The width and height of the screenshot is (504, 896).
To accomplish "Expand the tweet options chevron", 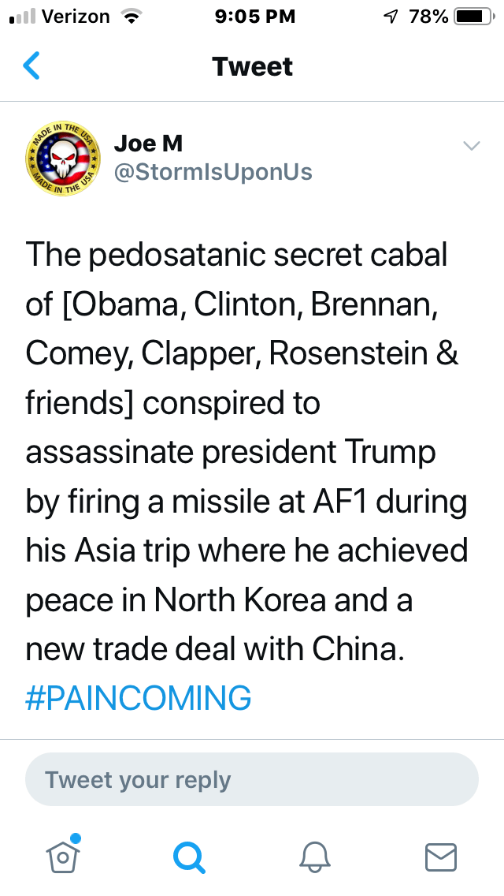I will click(471, 146).
